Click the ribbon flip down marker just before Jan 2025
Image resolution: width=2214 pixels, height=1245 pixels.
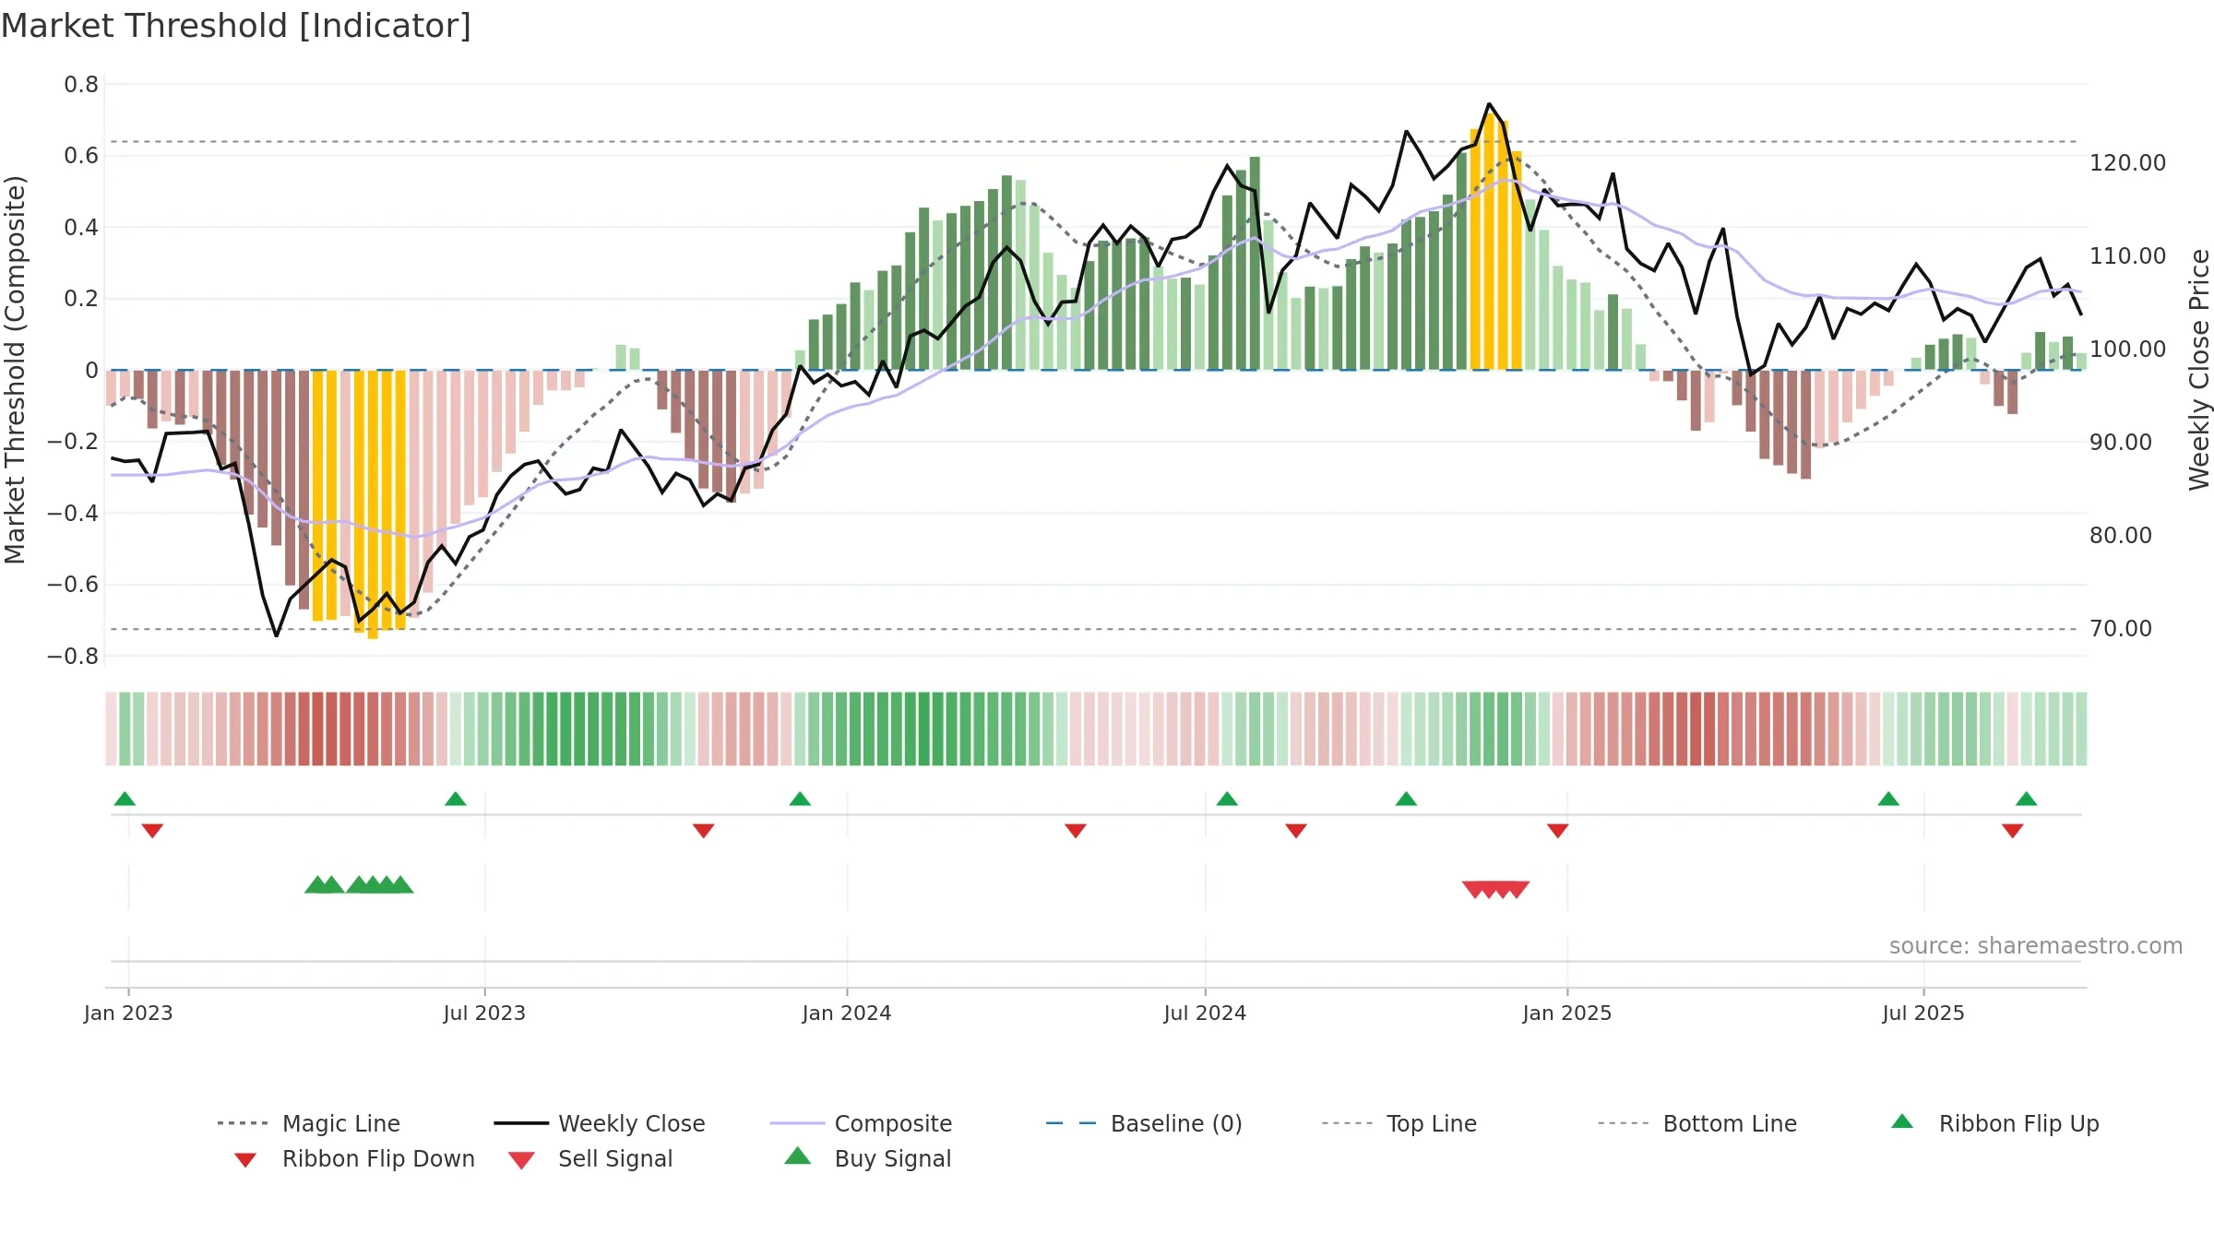(x=1558, y=831)
